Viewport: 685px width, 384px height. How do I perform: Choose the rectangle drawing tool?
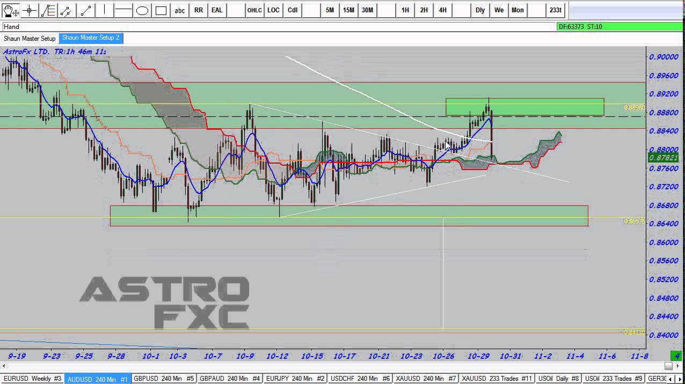(x=161, y=10)
